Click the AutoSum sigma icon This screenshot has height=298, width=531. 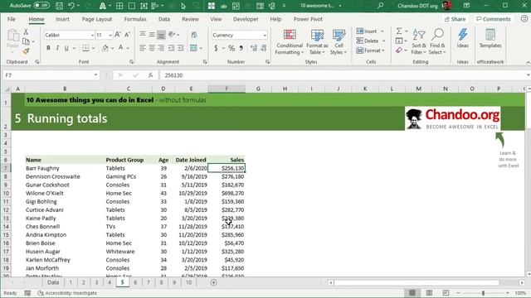[x=399, y=31]
